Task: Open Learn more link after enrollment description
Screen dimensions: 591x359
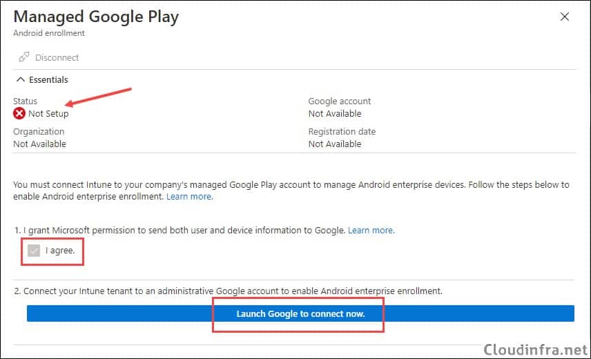Action: (190, 197)
